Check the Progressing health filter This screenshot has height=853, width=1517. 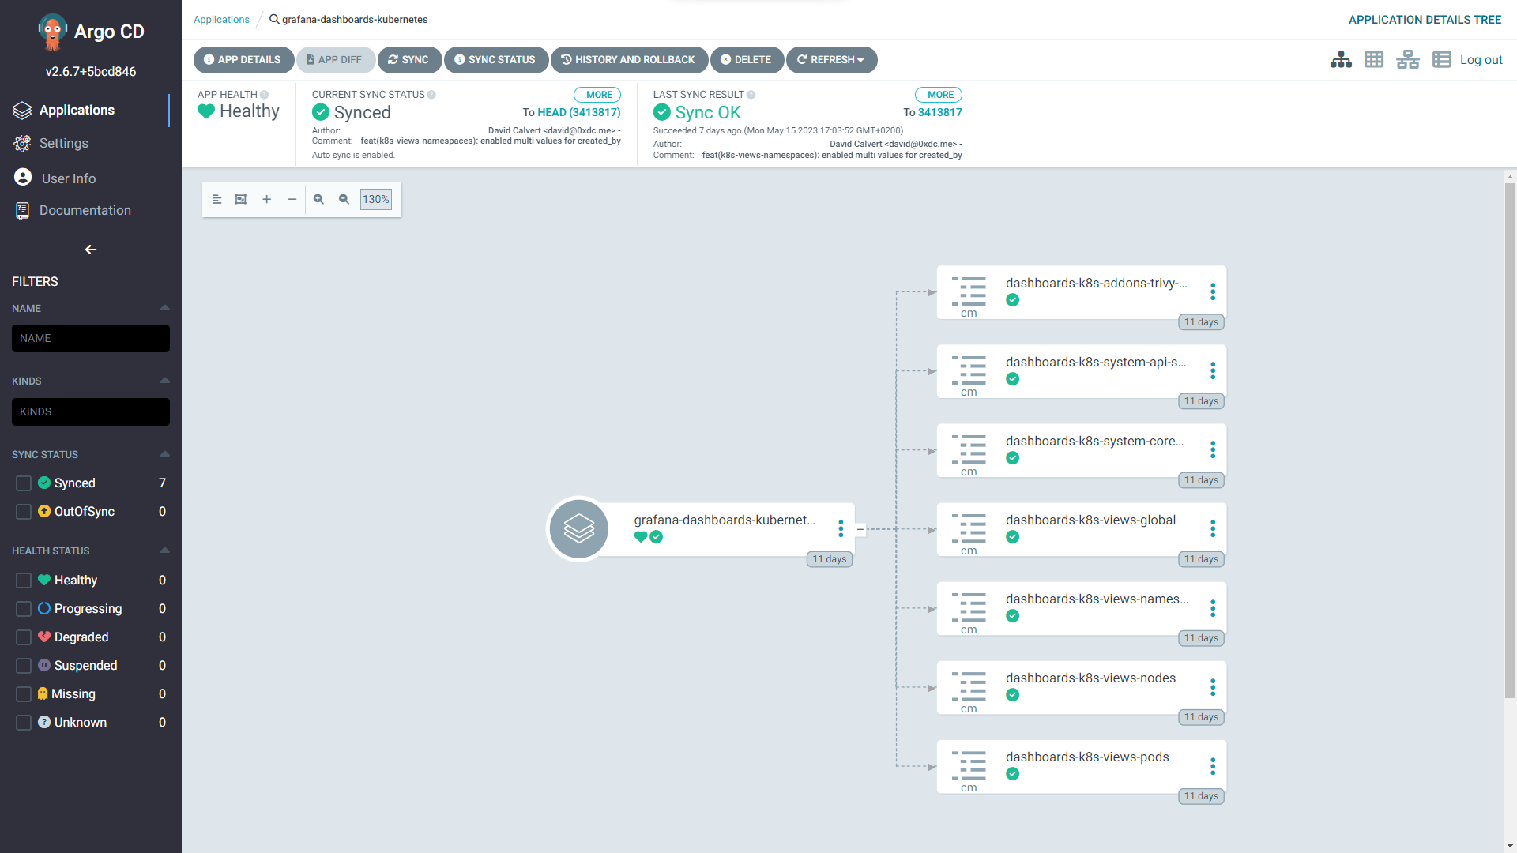point(24,609)
